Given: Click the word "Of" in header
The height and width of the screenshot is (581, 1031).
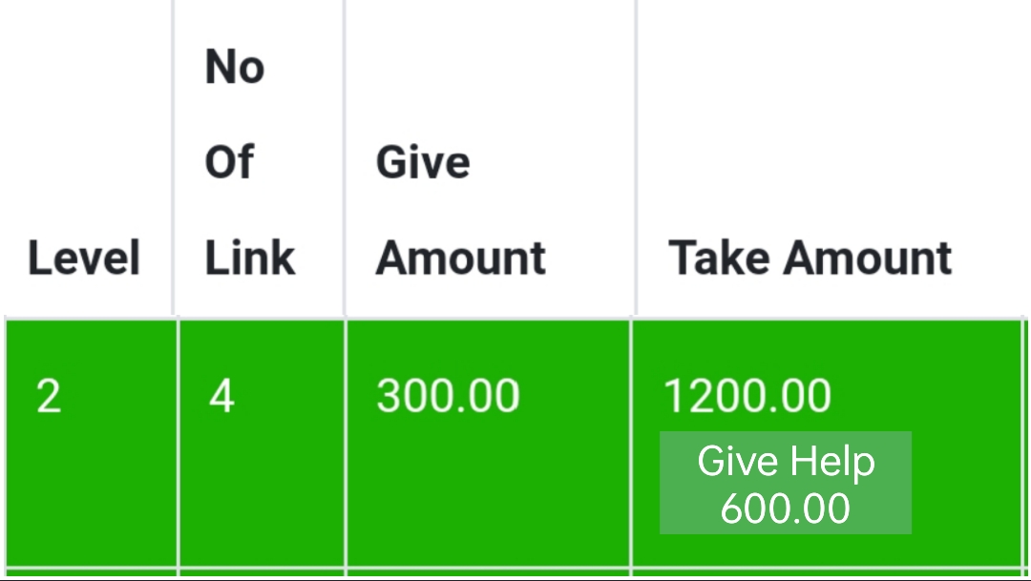Looking at the screenshot, I should [229, 161].
